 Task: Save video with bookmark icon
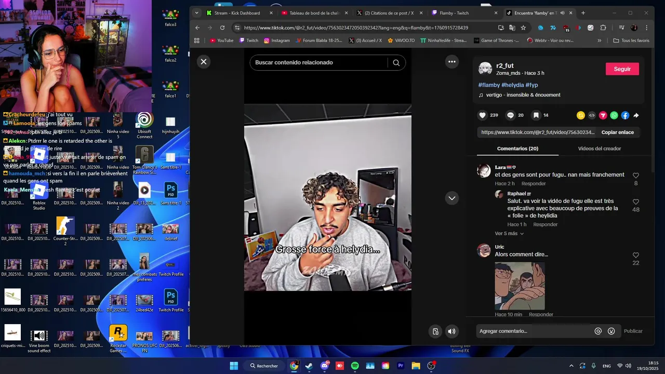[536, 115]
